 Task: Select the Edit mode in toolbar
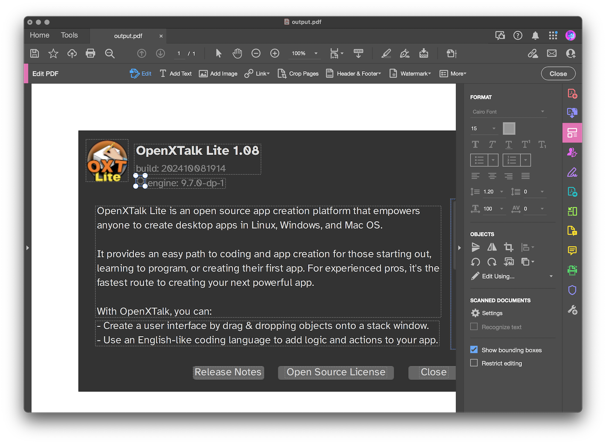pos(140,73)
